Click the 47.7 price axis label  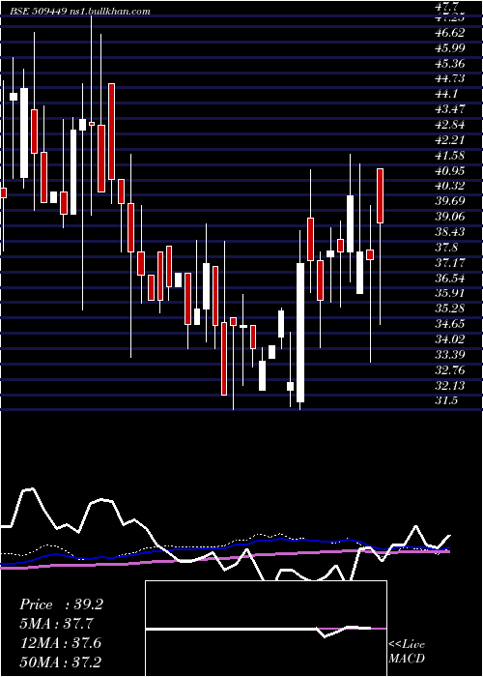click(448, 7)
